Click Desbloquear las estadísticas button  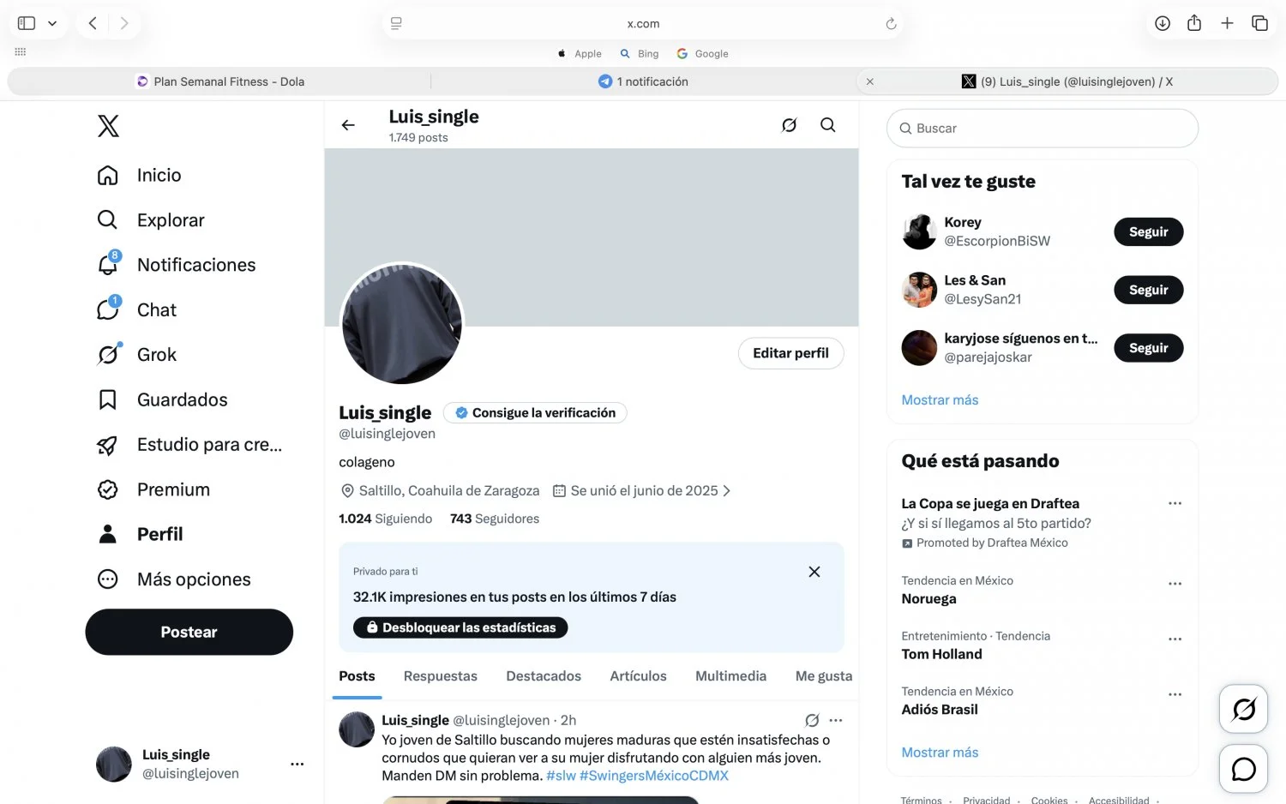(x=460, y=627)
